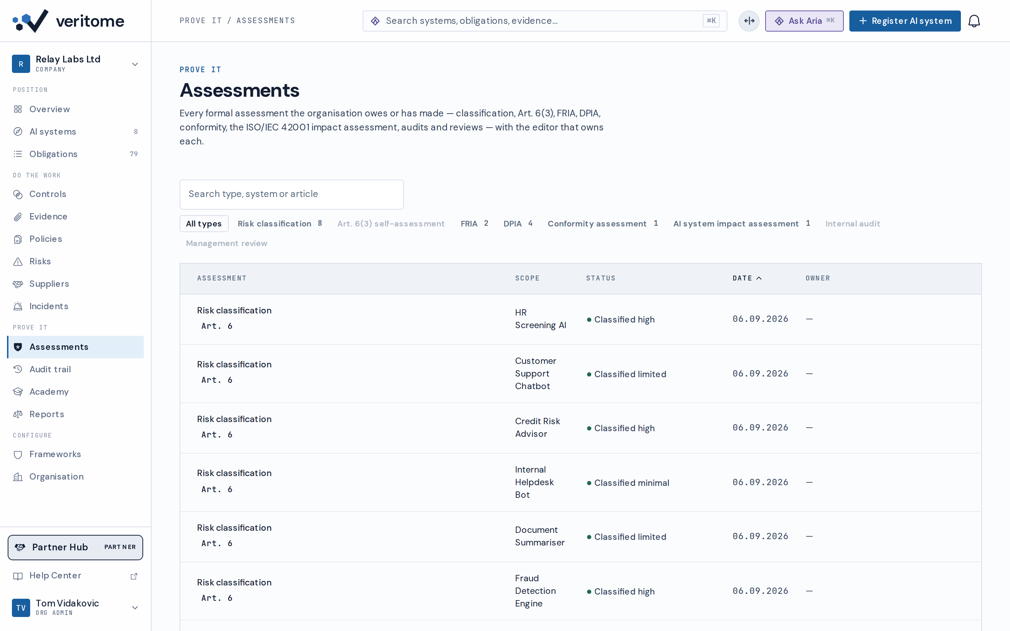Click the Academy graduation cap icon
Viewport: 1010px width, 631px height.
[18, 392]
